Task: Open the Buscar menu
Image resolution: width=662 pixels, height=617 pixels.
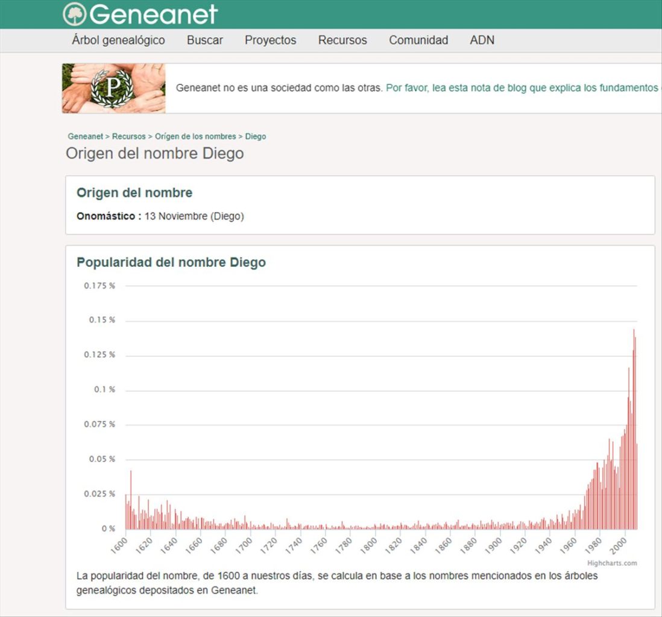Action: click(204, 40)
